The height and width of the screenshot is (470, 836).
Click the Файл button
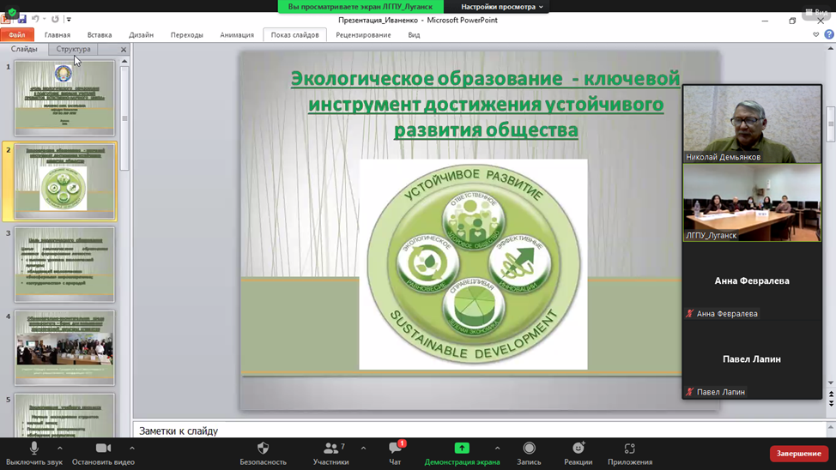(17, 35)
